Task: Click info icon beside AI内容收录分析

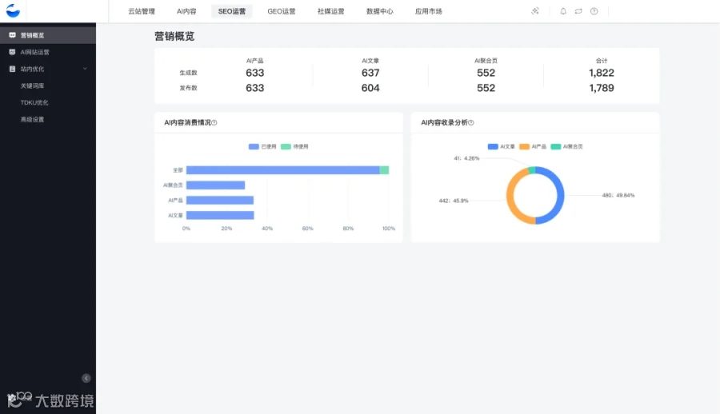Action: click(470, 122)
